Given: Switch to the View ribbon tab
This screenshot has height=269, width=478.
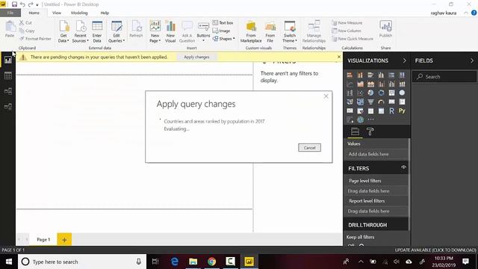Looking at the screenshot, I should [57, 13].
